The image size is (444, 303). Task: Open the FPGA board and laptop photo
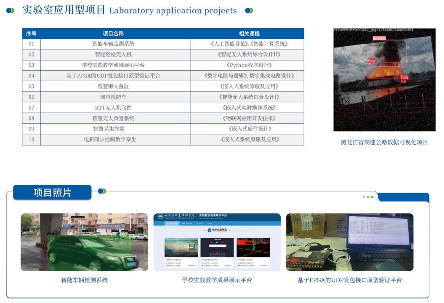pyautogui.click(x=349, y=242)
